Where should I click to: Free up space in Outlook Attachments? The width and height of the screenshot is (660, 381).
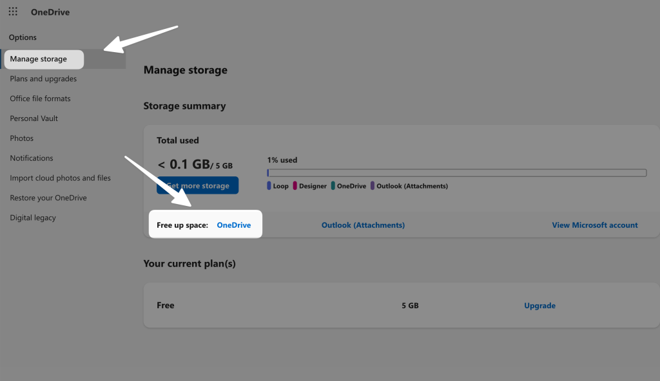click(363, 225)
